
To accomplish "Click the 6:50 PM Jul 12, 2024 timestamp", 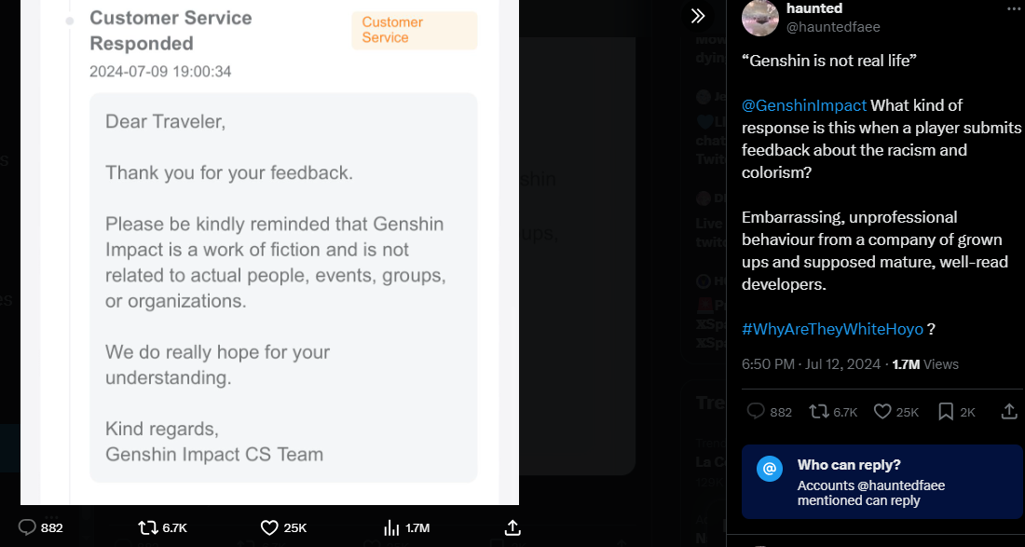I will [x=811, y=364].
